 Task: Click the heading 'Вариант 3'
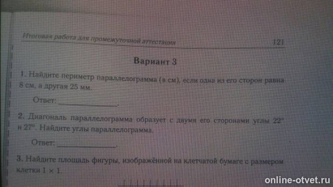click(x=155, y=61)
